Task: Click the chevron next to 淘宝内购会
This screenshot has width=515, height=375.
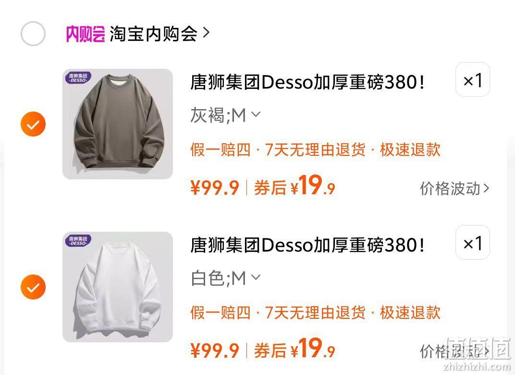Action: tap(206, 33)
